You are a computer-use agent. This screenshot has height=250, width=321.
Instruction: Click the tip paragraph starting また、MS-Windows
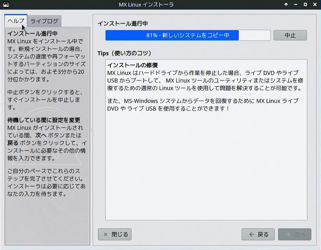pos(203,105)
